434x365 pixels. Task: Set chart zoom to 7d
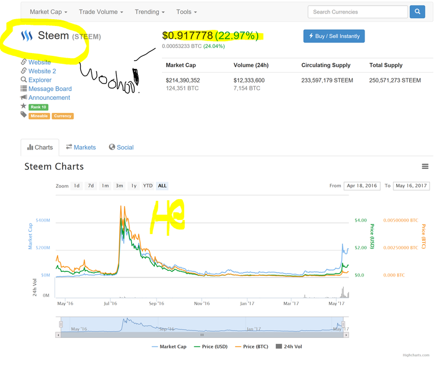[91, 186]
